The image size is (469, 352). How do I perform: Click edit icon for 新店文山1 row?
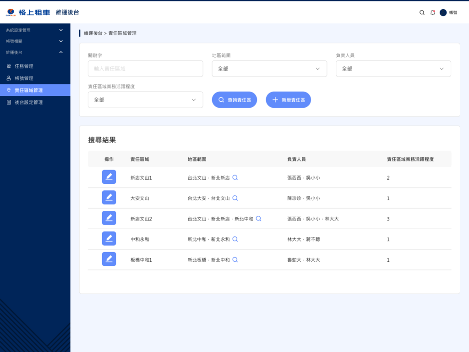[109, 177]
